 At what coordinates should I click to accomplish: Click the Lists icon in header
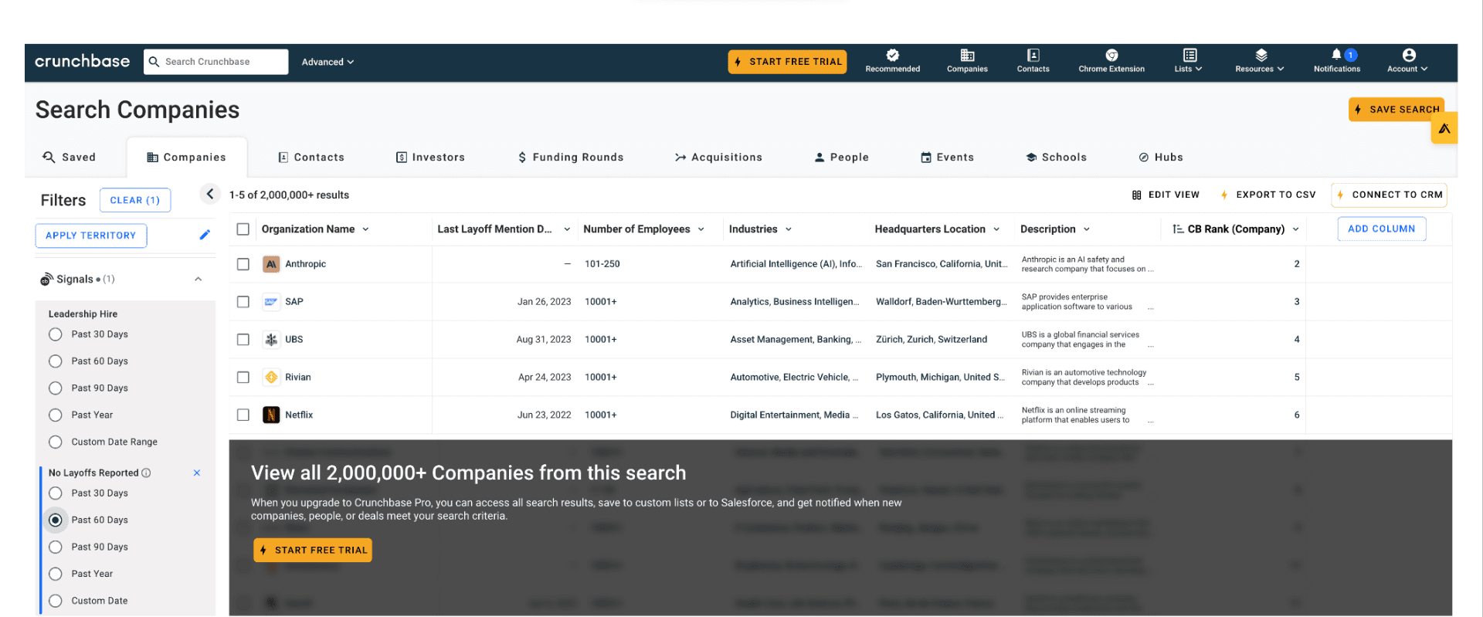coord(1189,55)
